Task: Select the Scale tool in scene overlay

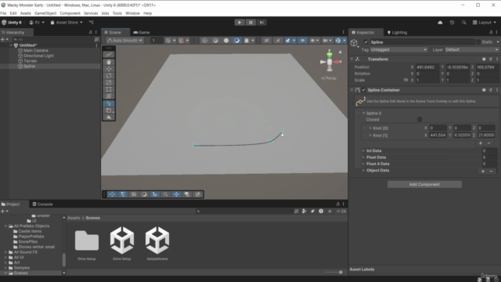Action: click(109, 82)
